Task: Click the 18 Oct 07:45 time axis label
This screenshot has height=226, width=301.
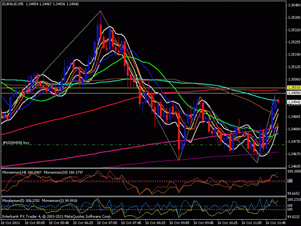Action: [x=131, y=223]
